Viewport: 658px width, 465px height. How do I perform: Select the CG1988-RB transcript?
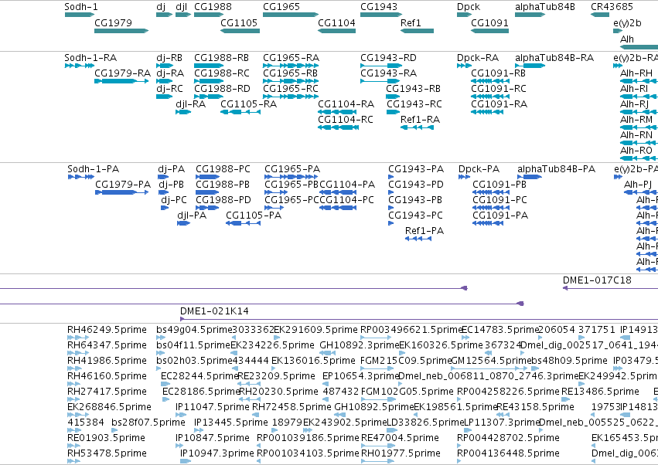[x=209, y=66]
